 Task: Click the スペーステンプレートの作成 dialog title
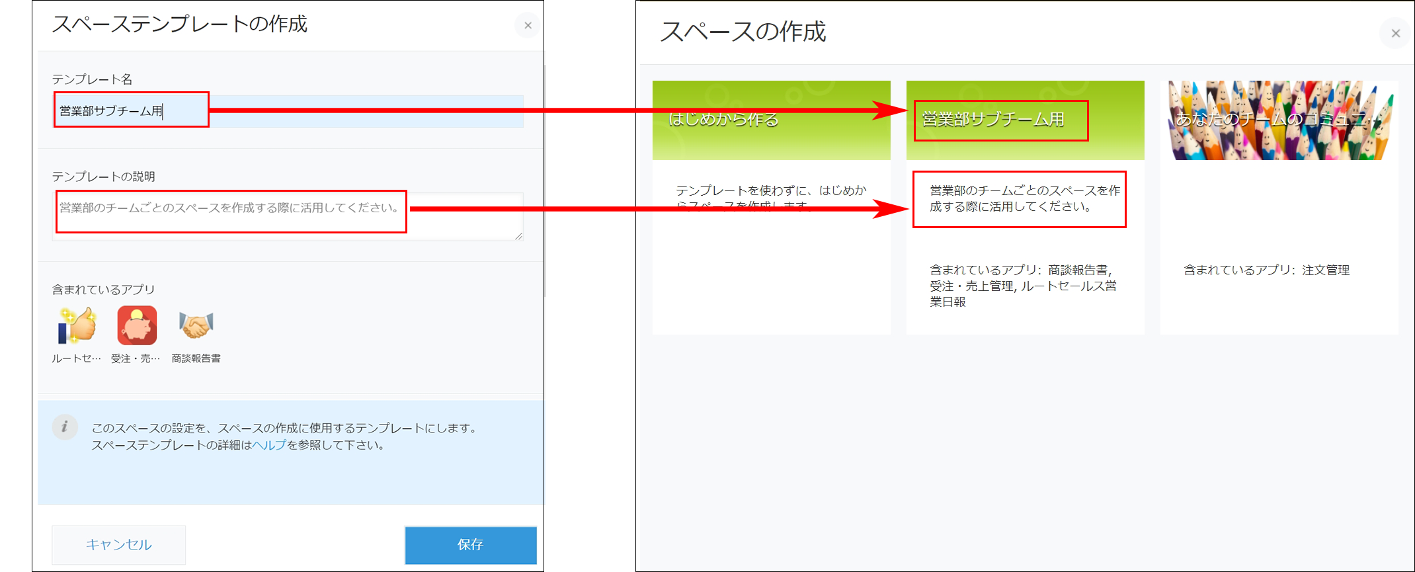point(180,24)
